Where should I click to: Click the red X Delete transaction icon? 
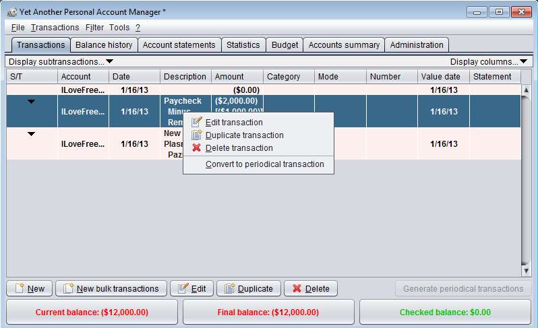tap(197, 147)
